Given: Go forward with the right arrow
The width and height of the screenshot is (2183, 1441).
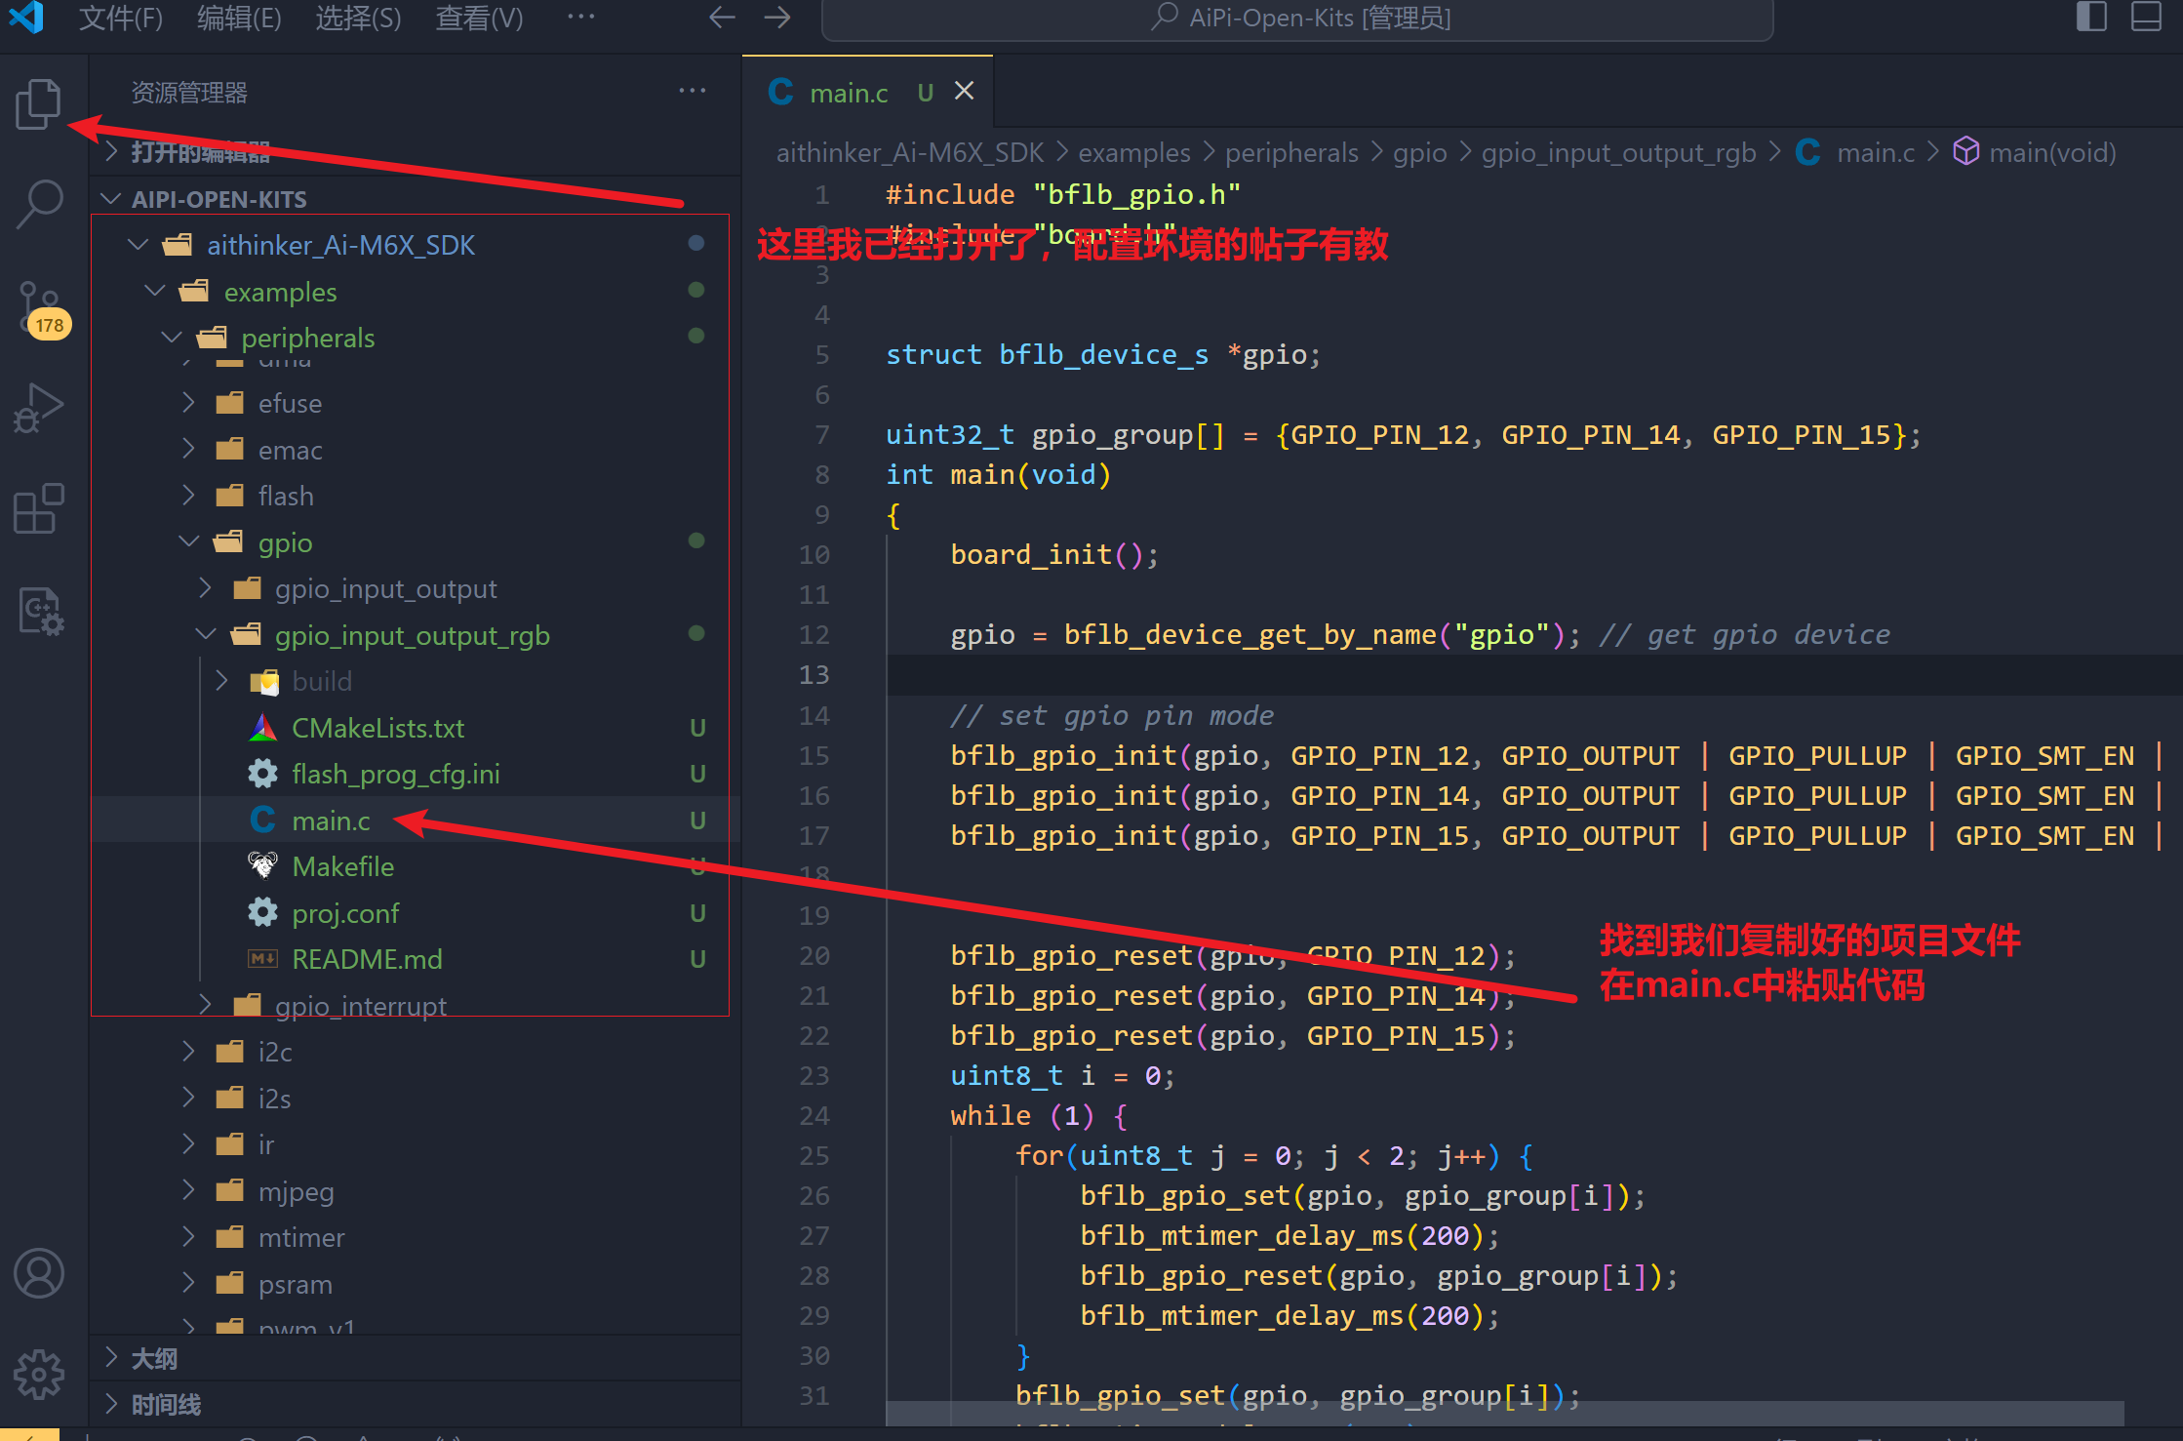Looking at the screenshot, I should [x=777, y=18].
